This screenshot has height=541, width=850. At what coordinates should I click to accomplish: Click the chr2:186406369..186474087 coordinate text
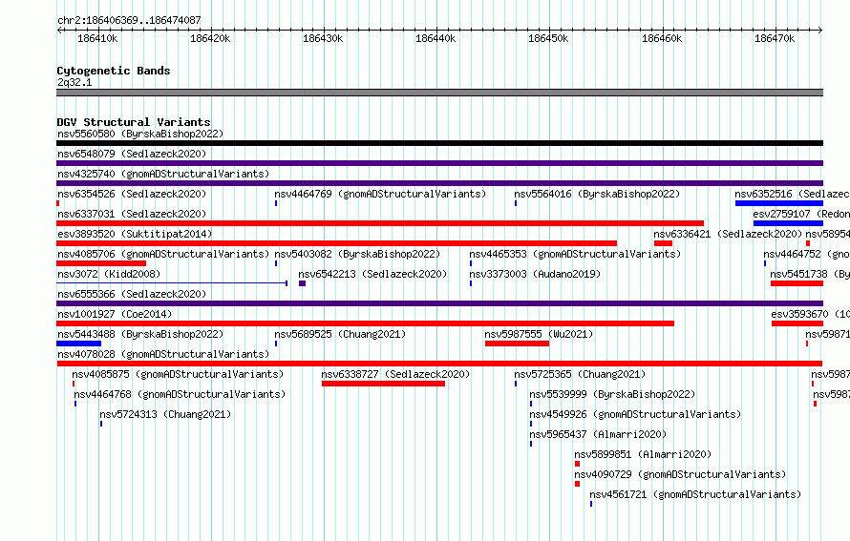tap(129, 20)
